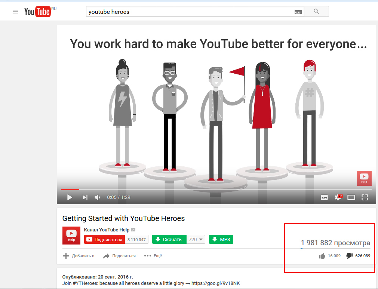Click the video title Getting Started with YouTube Heroes

pyautogui.click(x=123, y=218)
